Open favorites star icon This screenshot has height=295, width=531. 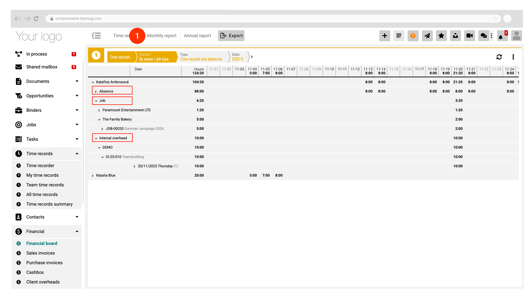click(x=441, y=36)
